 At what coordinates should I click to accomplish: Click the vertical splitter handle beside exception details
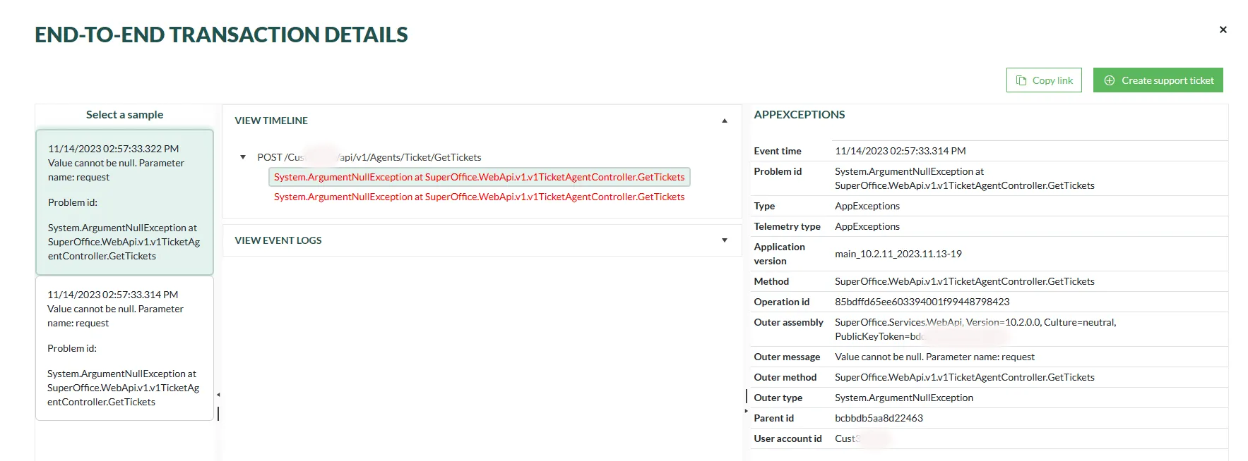[x=746, y=395]
